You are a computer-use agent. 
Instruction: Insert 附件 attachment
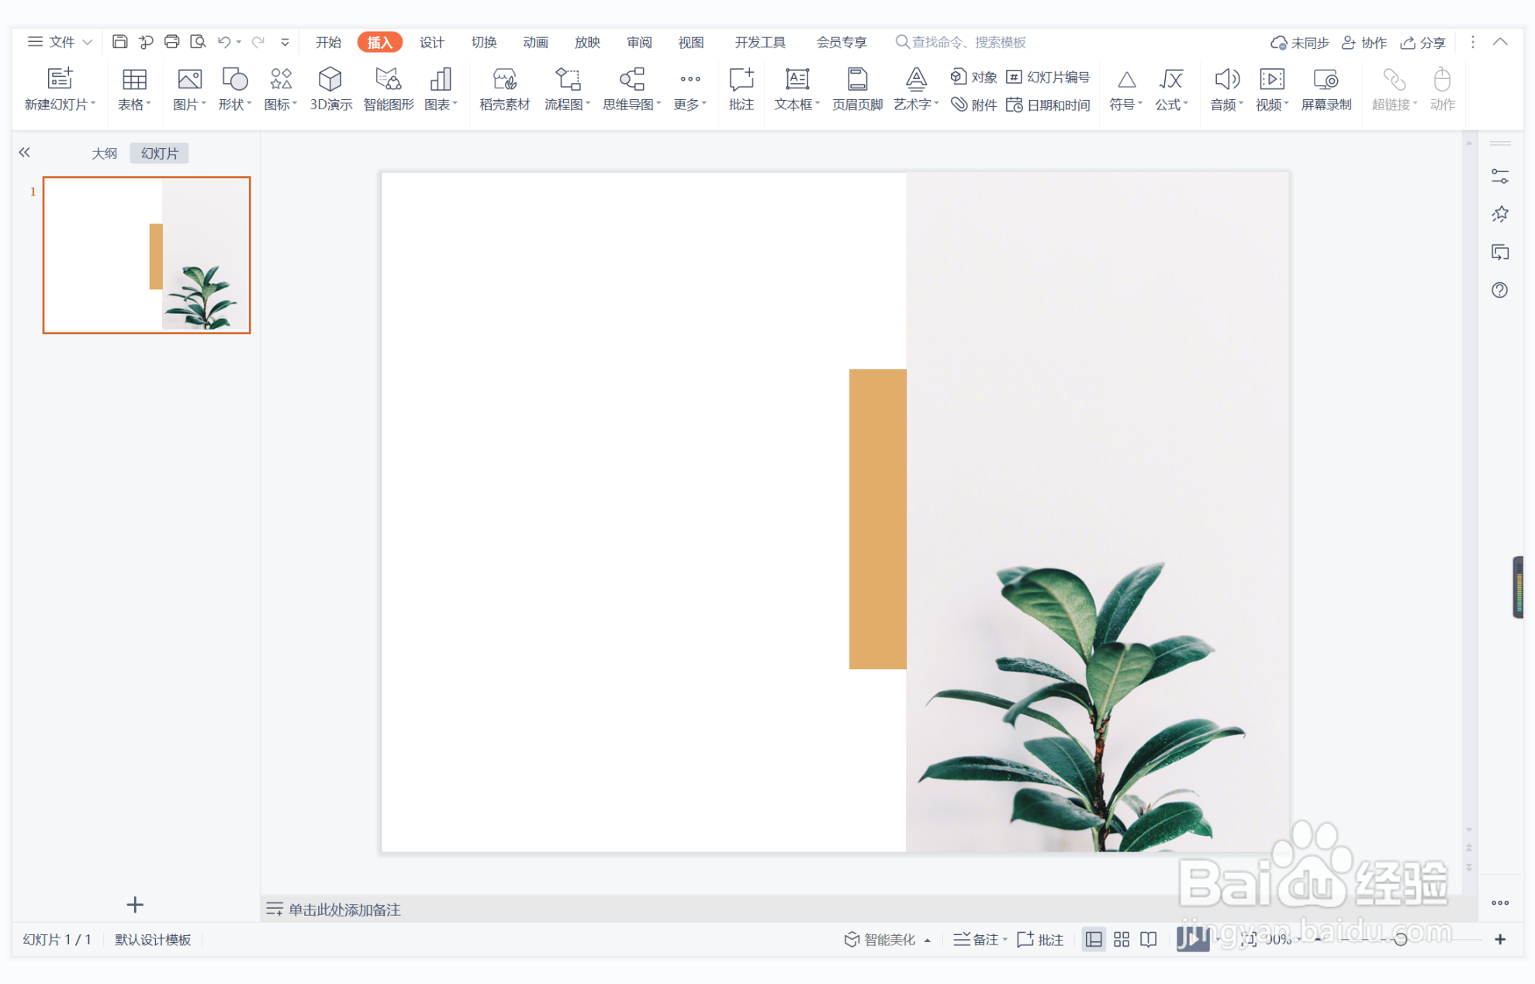coord(973,104)
